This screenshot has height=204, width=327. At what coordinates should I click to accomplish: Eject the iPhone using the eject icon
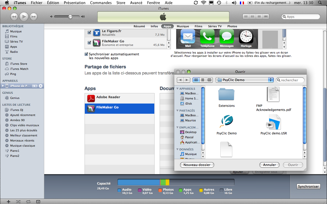(x=41, y=86)
